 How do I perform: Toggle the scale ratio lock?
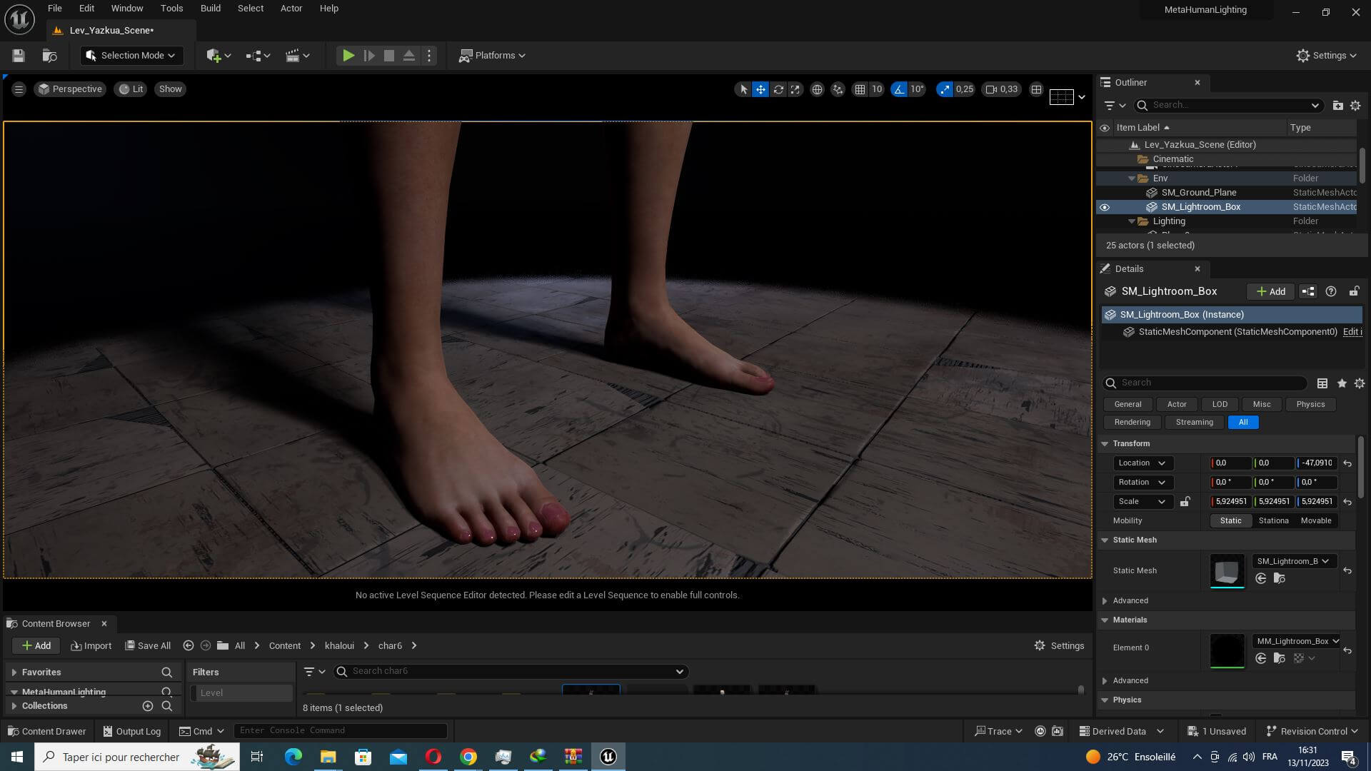(x=1185, y=501)
